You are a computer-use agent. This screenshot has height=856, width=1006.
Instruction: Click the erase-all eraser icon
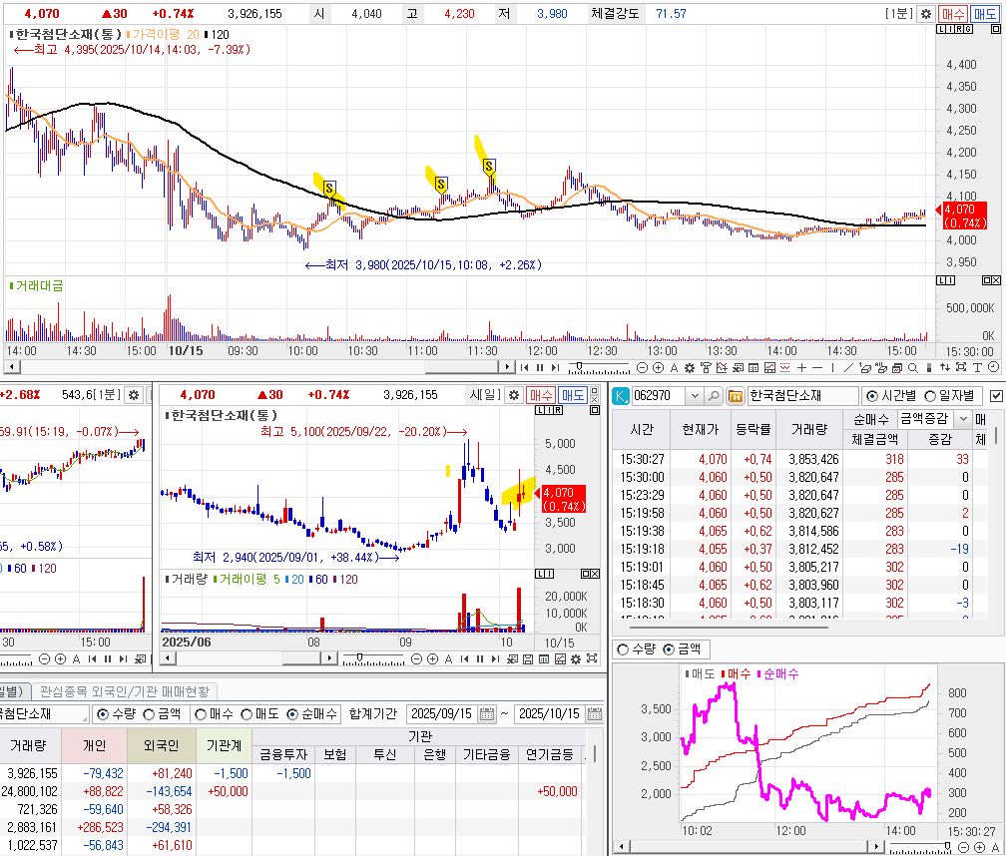pyautogui.click(x=881, y=367)
